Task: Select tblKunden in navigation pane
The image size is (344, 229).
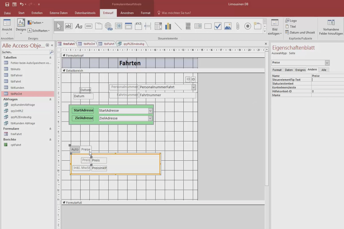Action: click(x=17, y=88)
